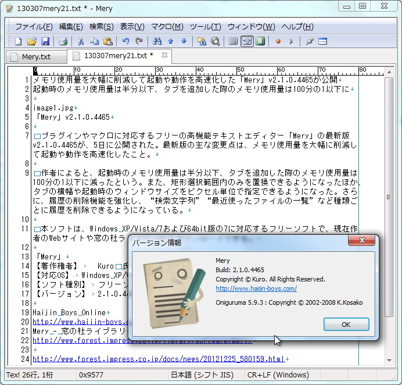Click line number 7 in gutter
This screenshot has height=385, width=402.
tap(27, 136)
